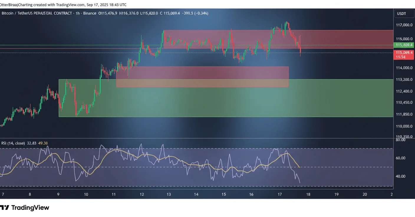Click the 111,850.0 price axis label
Screen dimensions: 415x217
404,114
